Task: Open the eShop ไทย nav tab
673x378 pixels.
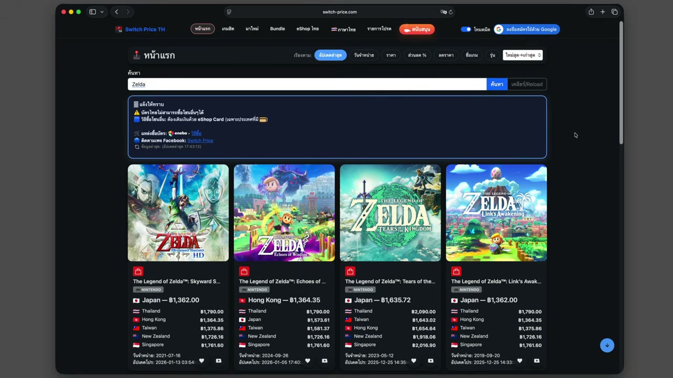Action: coord(308,29)
